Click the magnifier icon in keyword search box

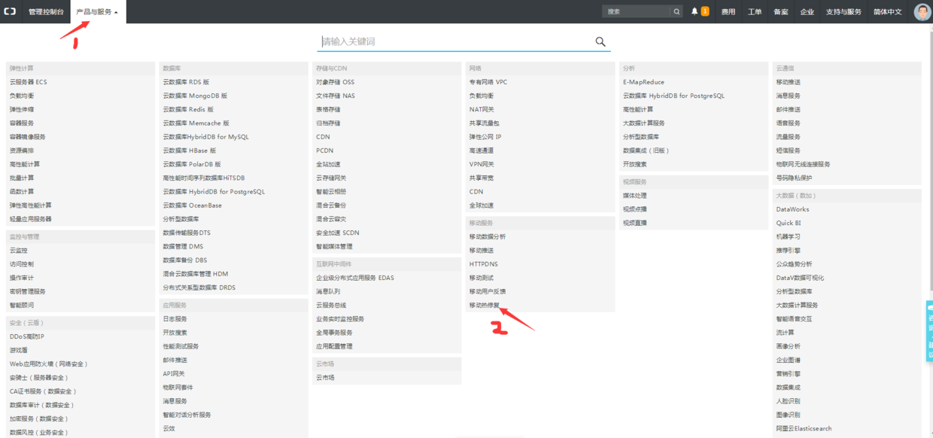coord(600,41)
